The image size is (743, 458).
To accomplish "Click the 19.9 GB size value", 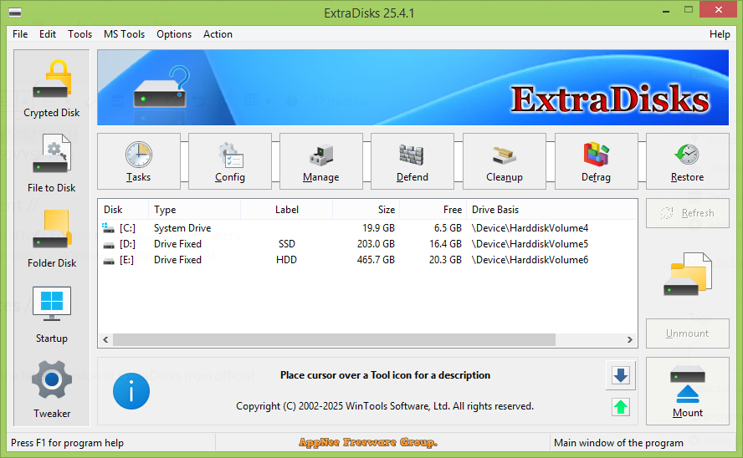I will (378, 228).
